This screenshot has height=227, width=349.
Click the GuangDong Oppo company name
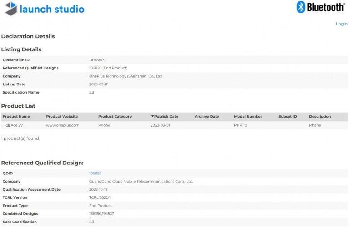click(x=141, y=181)
